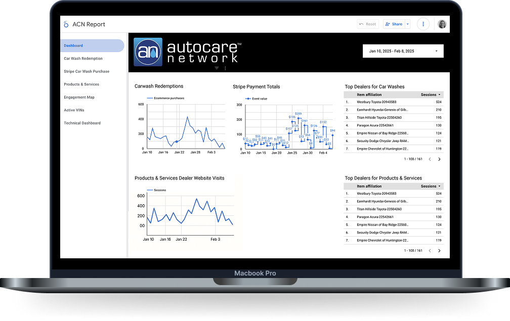Screen dimensions: 510x321
Task: Go to previous page in Products & Services table
Action: pyautogui.click(x=430, y=251)
